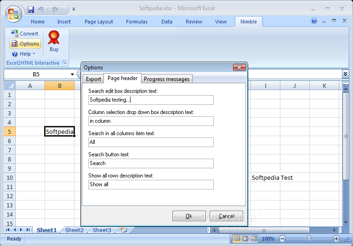Viewport: 353px width, 246px height.
Task: Go to the Data ribbon tab
Action: click(x=167, y=22)
